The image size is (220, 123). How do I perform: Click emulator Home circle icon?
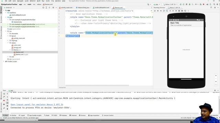click(x=173, y=11)
